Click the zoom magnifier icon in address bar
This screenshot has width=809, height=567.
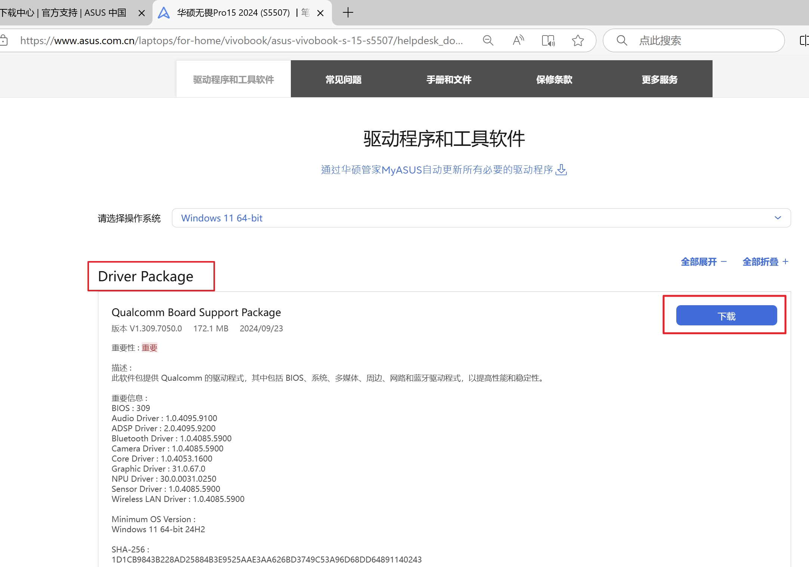coord(488,40)
